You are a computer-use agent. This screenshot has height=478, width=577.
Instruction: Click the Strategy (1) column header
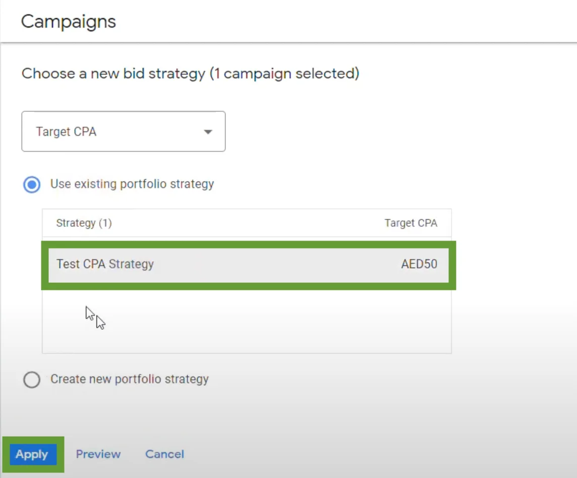click(84, 223)
